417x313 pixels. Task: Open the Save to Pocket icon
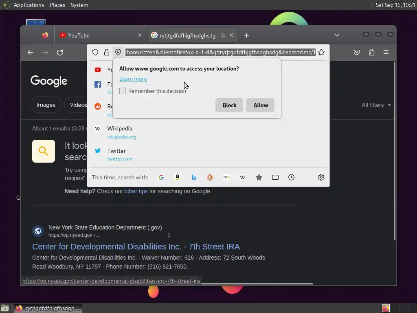point(357,52)
